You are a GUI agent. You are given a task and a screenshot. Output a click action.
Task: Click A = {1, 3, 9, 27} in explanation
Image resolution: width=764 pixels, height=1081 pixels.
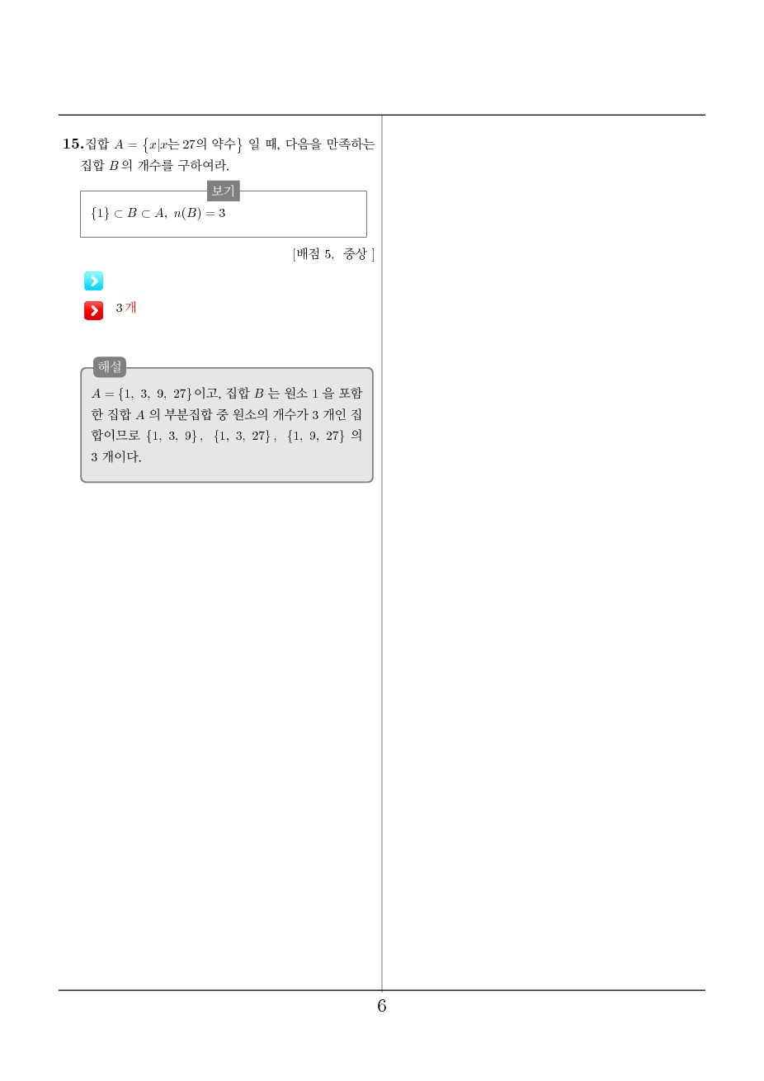click(x=142, y=394)
